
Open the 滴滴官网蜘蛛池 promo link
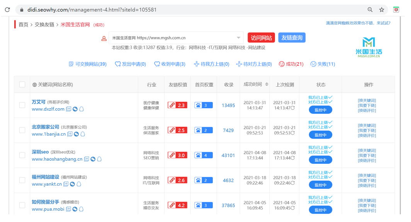click(x=358, y=23)
